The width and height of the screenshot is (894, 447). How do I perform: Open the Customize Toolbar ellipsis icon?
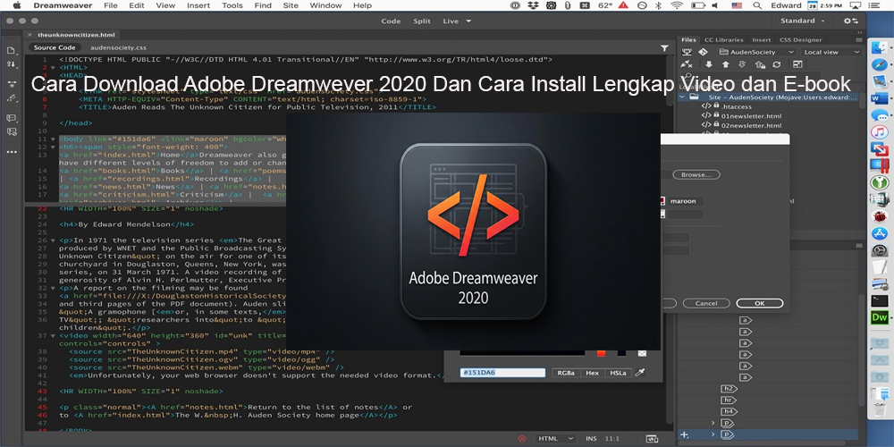pyautogui.click(x=12, y=152)
